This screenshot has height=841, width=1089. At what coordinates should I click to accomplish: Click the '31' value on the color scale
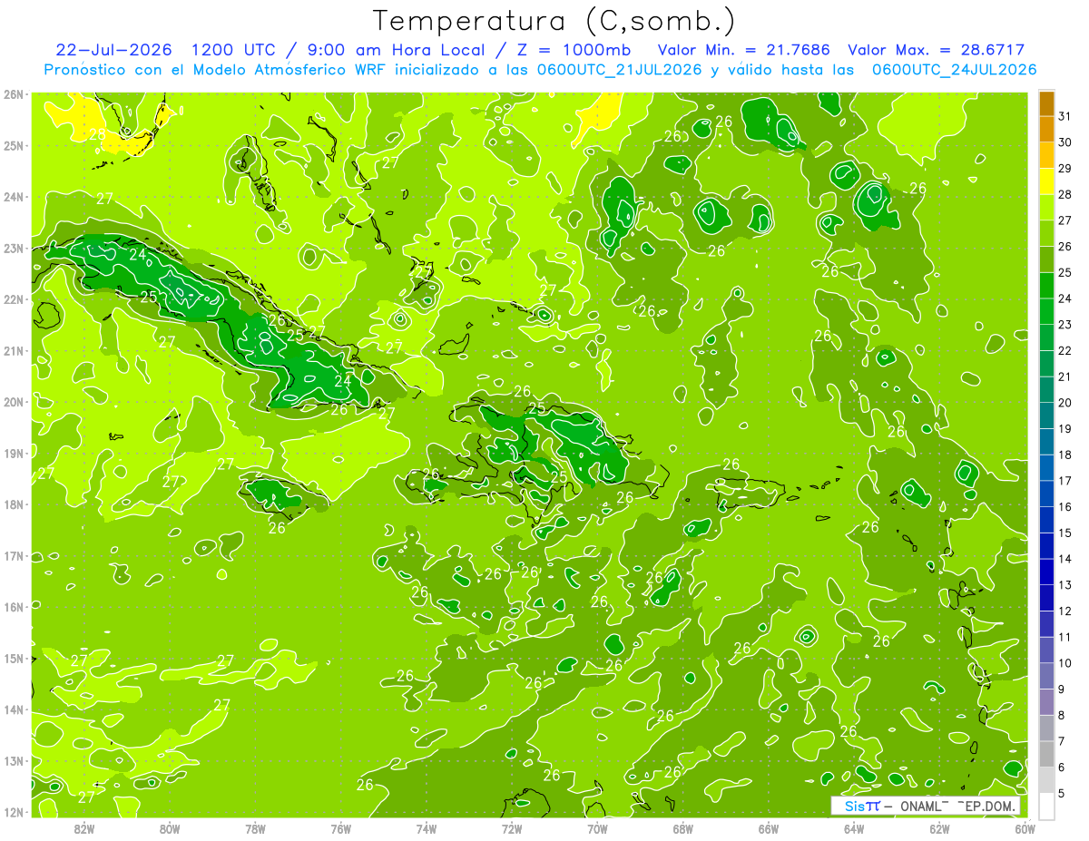pos(1064,116)
